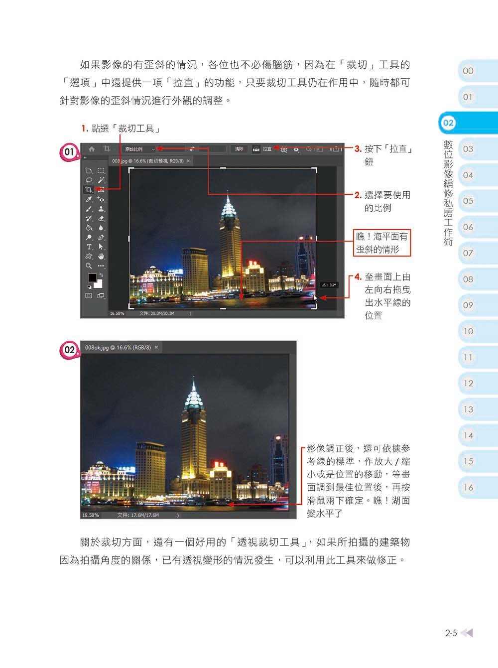498x668 pixels.
Task: Click the search magnifier in options bar
Action: point(309,149)
